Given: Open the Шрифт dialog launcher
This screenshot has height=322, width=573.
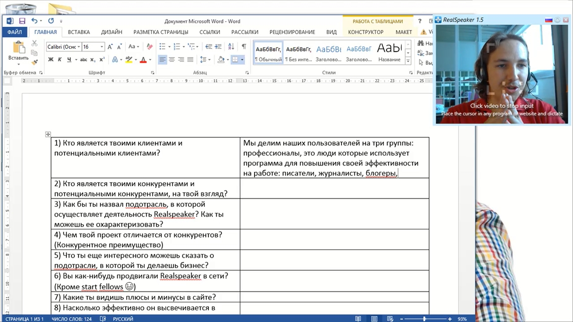Looking at the screenshot, I should click(x=152, y=73).
